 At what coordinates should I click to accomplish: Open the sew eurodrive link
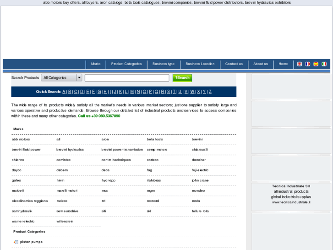tap(67, 211)
